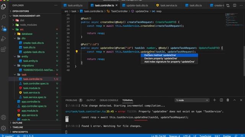Open the 1599060106433-AddTas migration file
This screenshot has height=137, width=245.
coord(39,70)
